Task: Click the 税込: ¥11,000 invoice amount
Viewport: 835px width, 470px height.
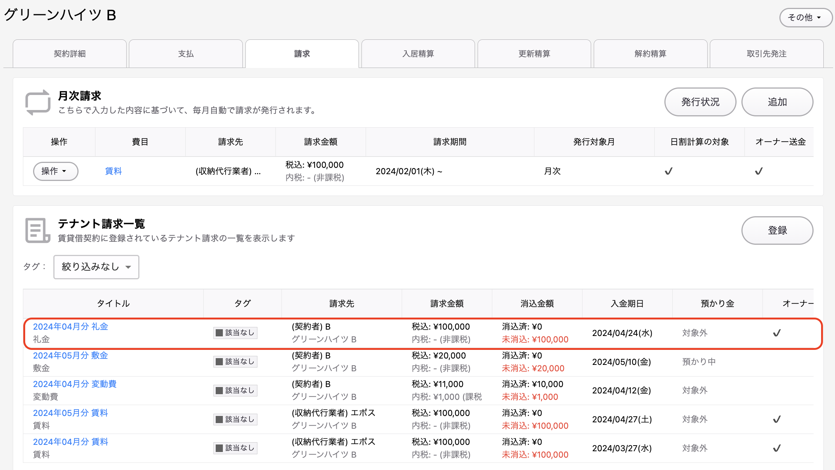Action: click(438, 384)
